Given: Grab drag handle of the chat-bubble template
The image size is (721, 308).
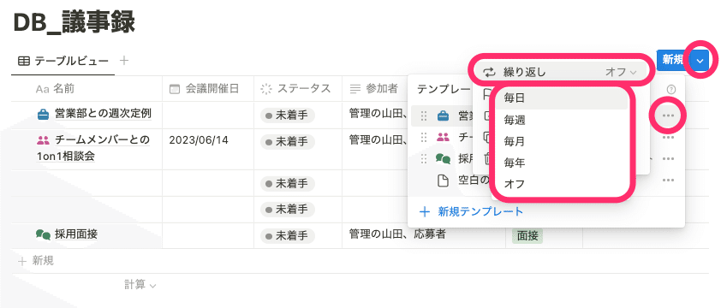Looking at the screenshot, I should 424,158.
